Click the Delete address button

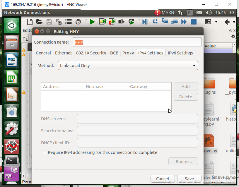(186, 97)
